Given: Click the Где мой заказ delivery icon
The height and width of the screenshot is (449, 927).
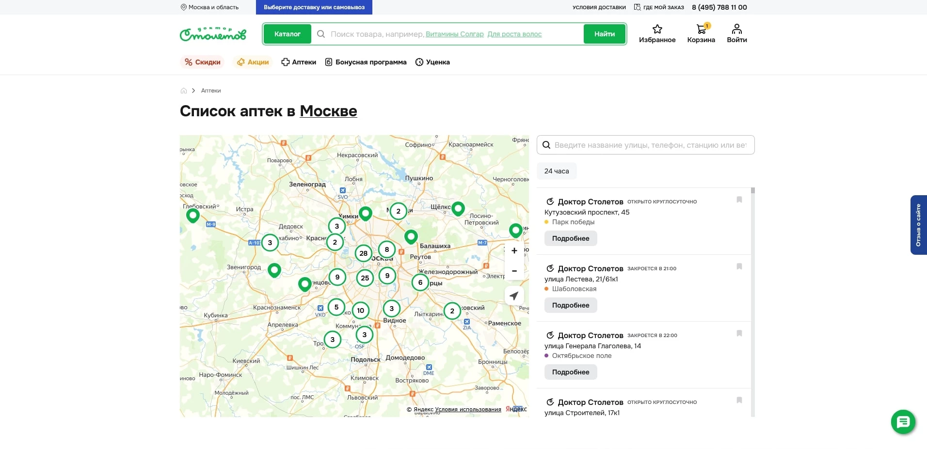Looking at the screenshot, I should (x=637, y=7).
